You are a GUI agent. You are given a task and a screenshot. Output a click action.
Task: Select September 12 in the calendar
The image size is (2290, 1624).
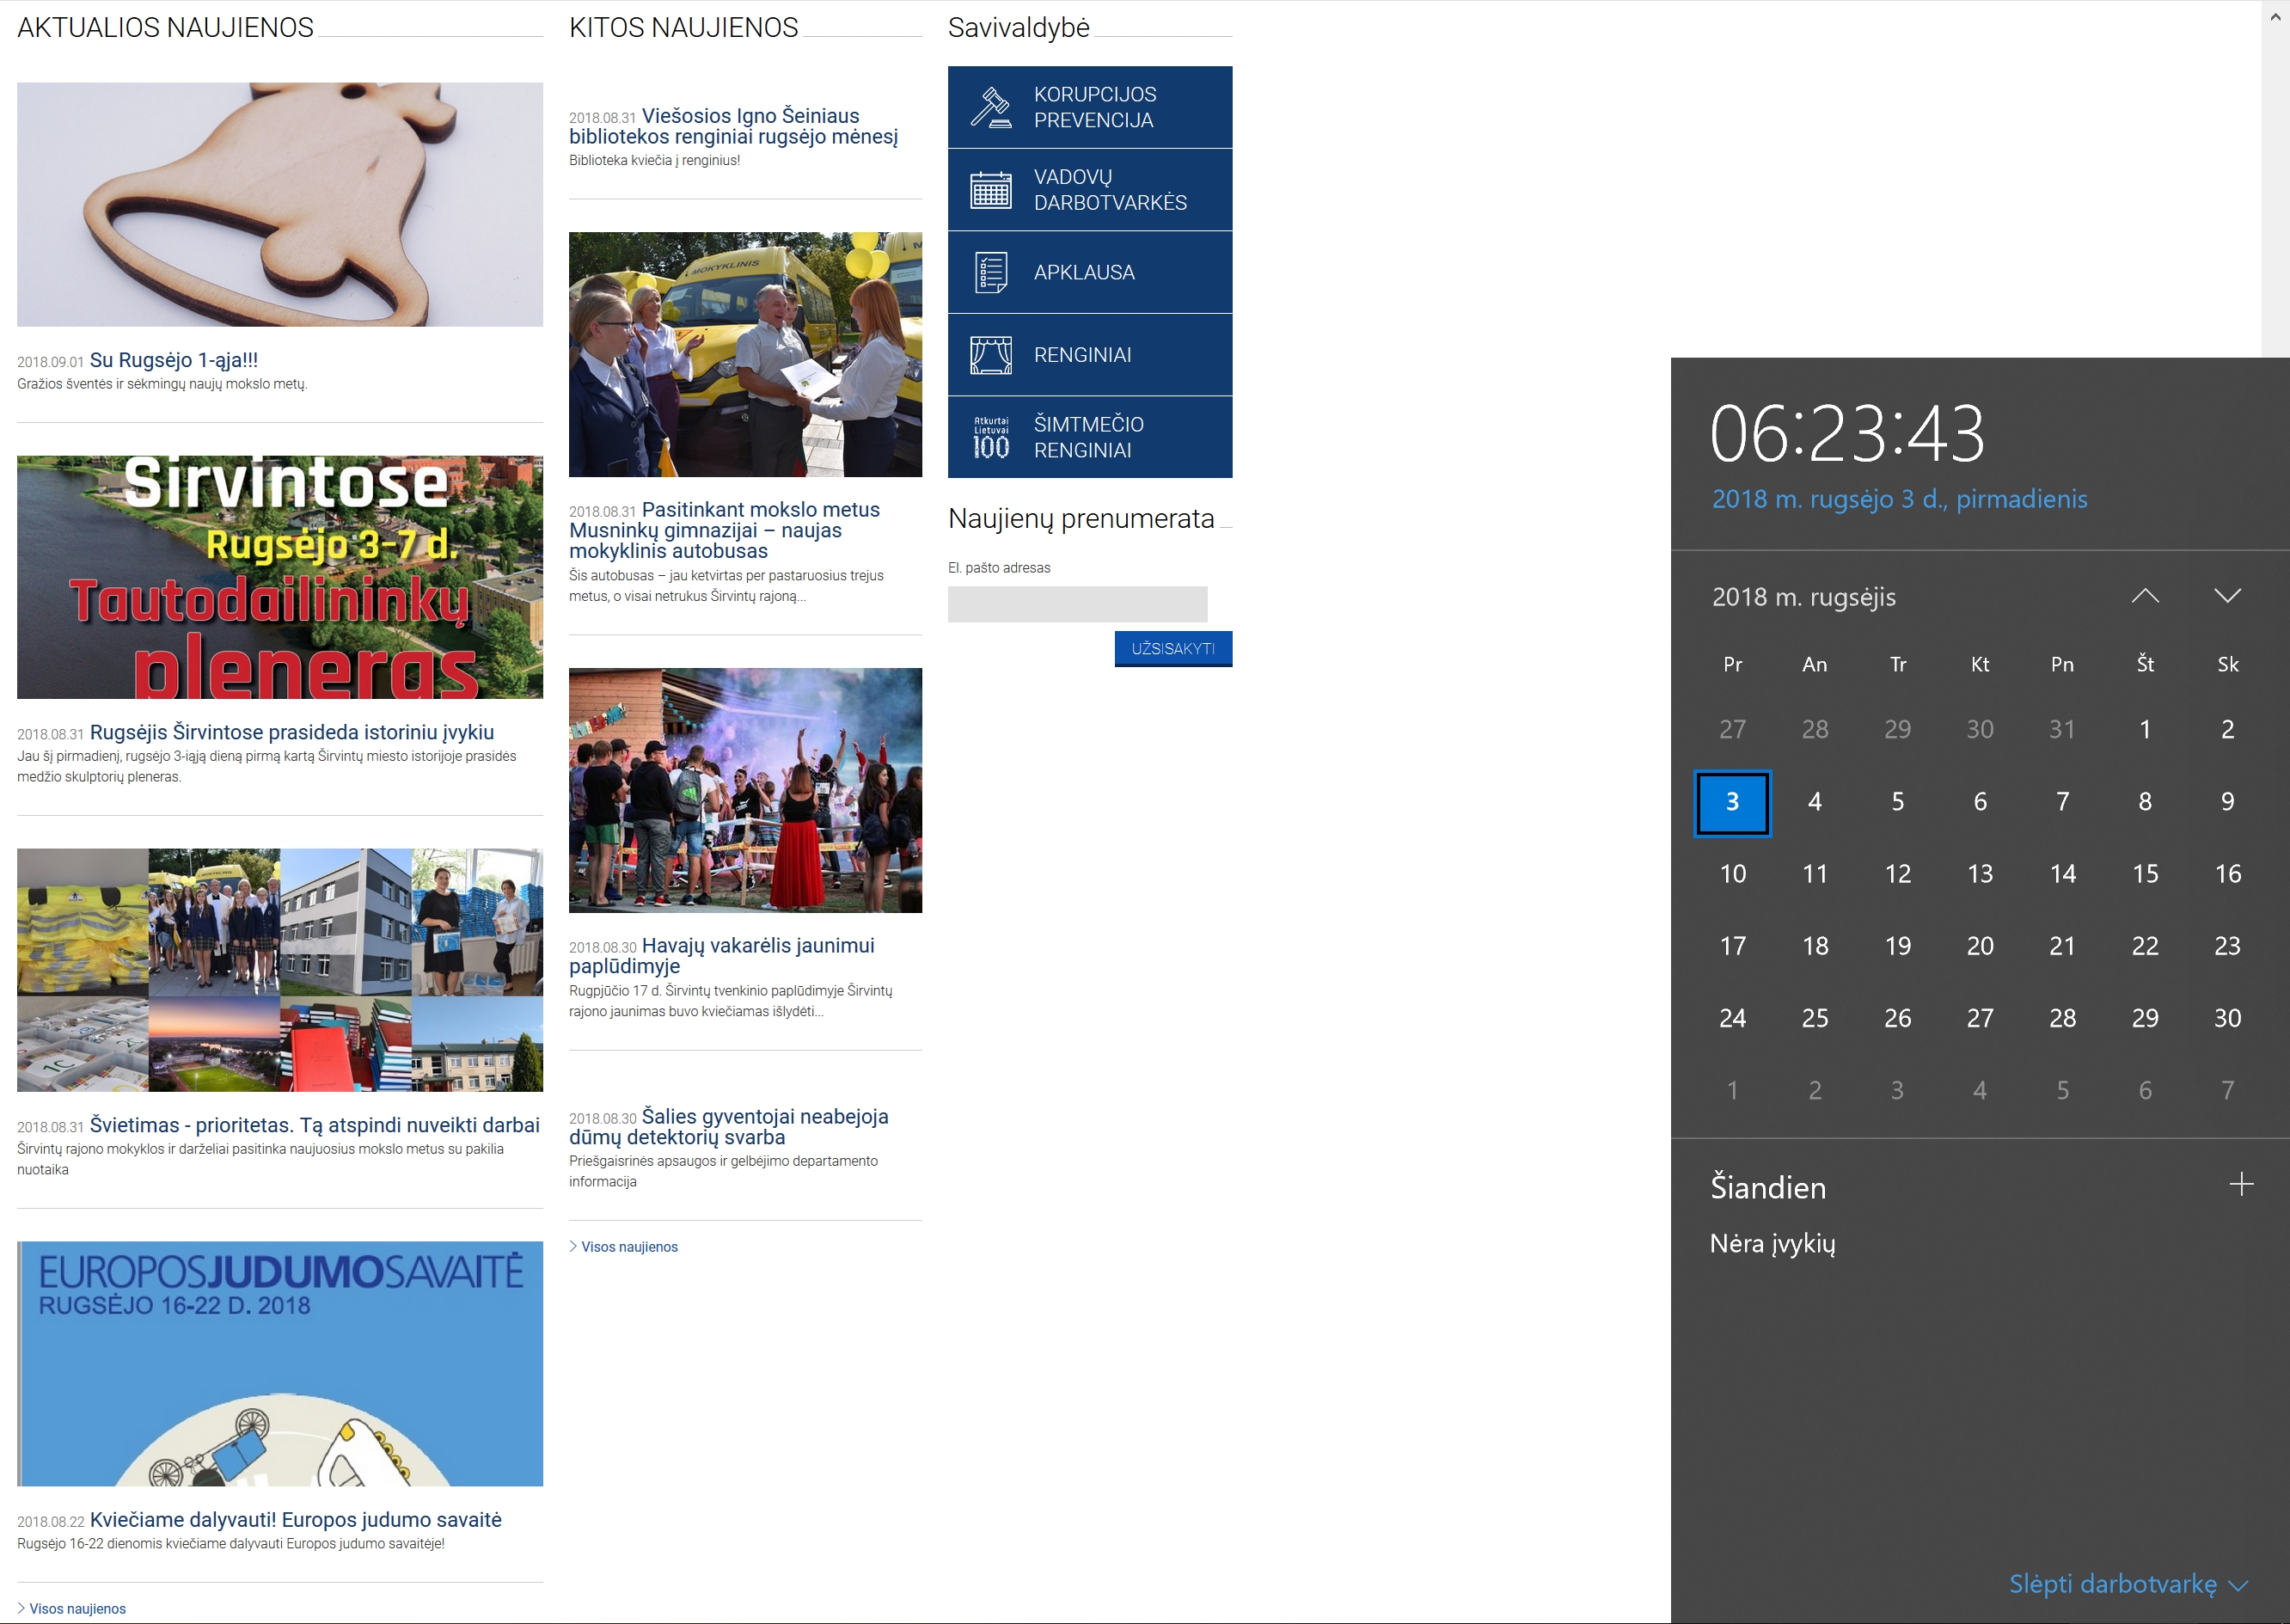pyautogui.click(x=1897, y=874)
